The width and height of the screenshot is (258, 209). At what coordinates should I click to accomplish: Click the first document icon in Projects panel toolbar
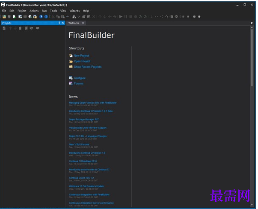4,28
